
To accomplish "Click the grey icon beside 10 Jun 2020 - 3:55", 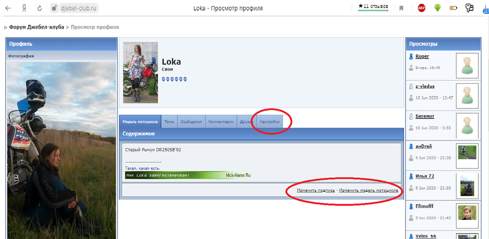I will [411, 128].
